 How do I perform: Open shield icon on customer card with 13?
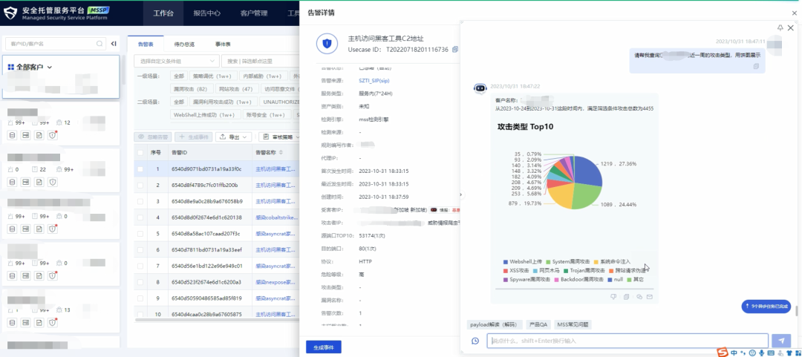52,323
